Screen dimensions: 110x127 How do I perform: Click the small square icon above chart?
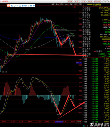click(75, 7)
